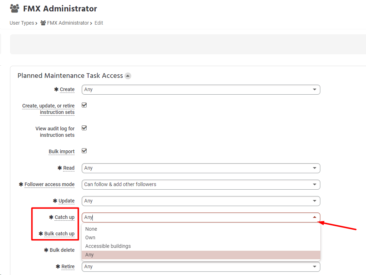Go to User Types breadcrumb link
The height and width of the screenshot is (275, 366).
coord(22,23)
